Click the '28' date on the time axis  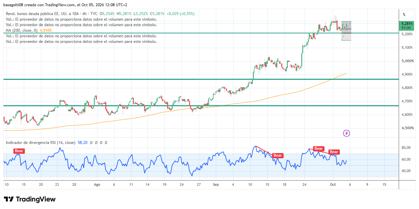[74, 184]
